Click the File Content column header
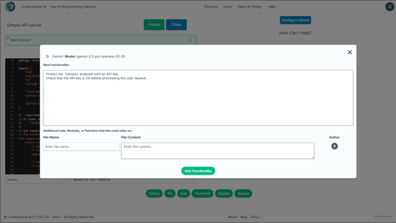The image size is (396, 223). (131, 137)
